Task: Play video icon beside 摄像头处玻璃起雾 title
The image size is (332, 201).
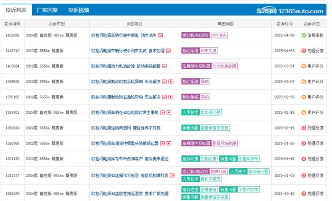Action: coord(169,144)
